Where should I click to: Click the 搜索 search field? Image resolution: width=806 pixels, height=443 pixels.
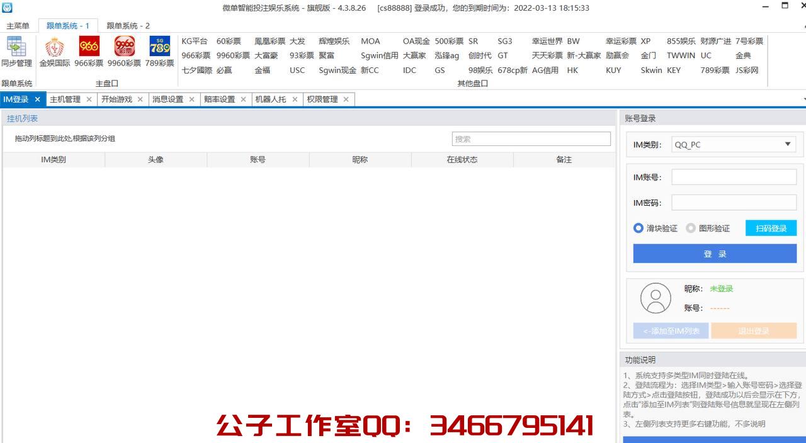pos(531,139)
